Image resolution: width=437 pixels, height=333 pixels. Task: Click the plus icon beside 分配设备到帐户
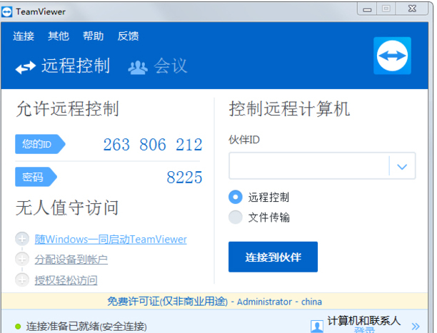[x=22, y=260]
